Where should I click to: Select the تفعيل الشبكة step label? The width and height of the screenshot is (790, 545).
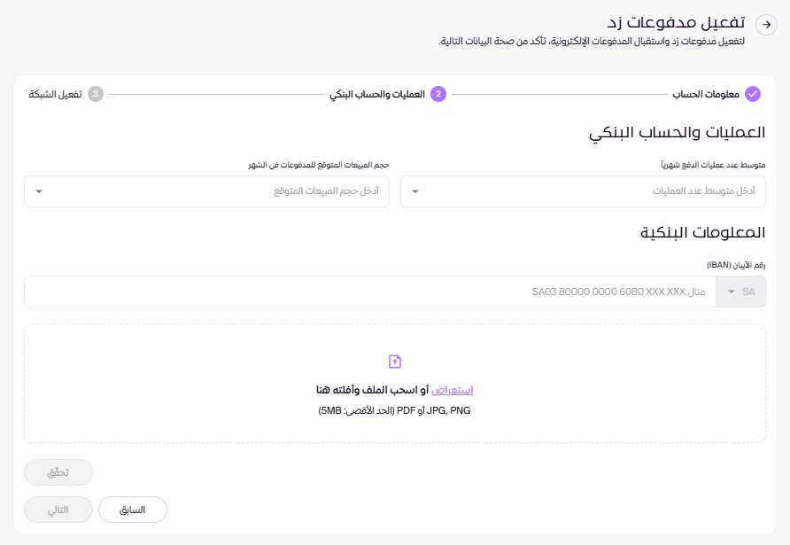pyautogui.click(x=55, y=94)
